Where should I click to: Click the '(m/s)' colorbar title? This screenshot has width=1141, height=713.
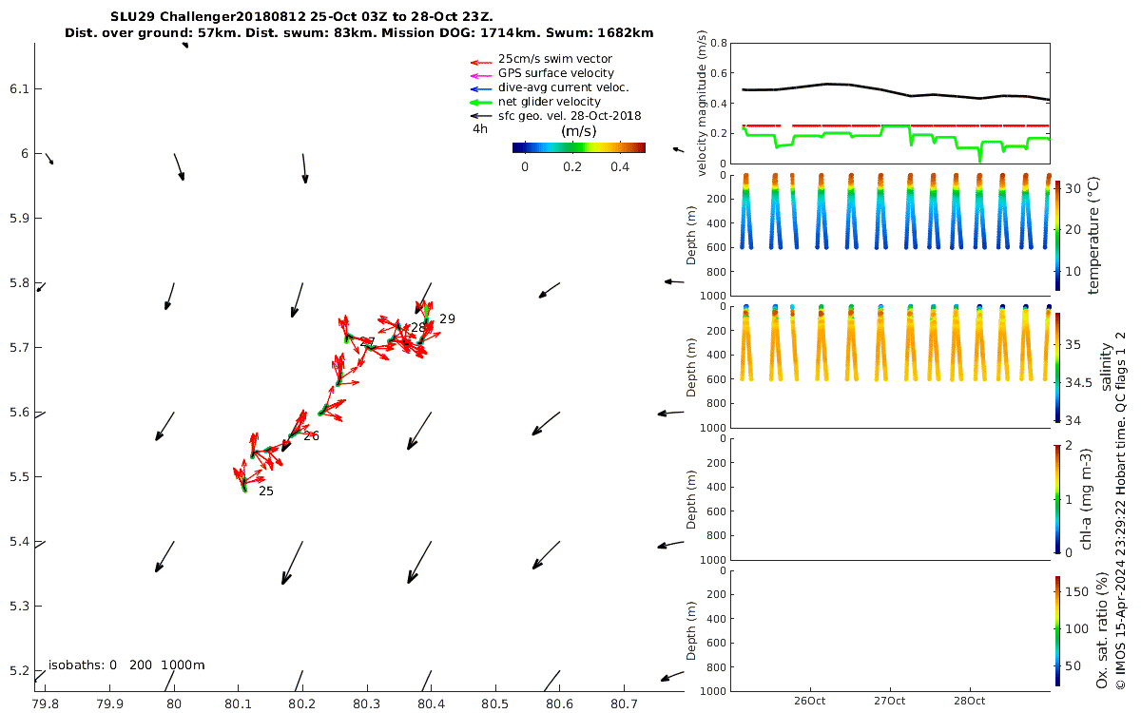pyautogui.click(x=578, y=131)
